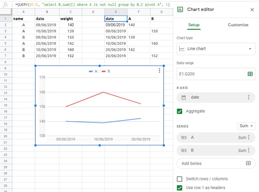
Task: Select column D header
Action: 93,12
